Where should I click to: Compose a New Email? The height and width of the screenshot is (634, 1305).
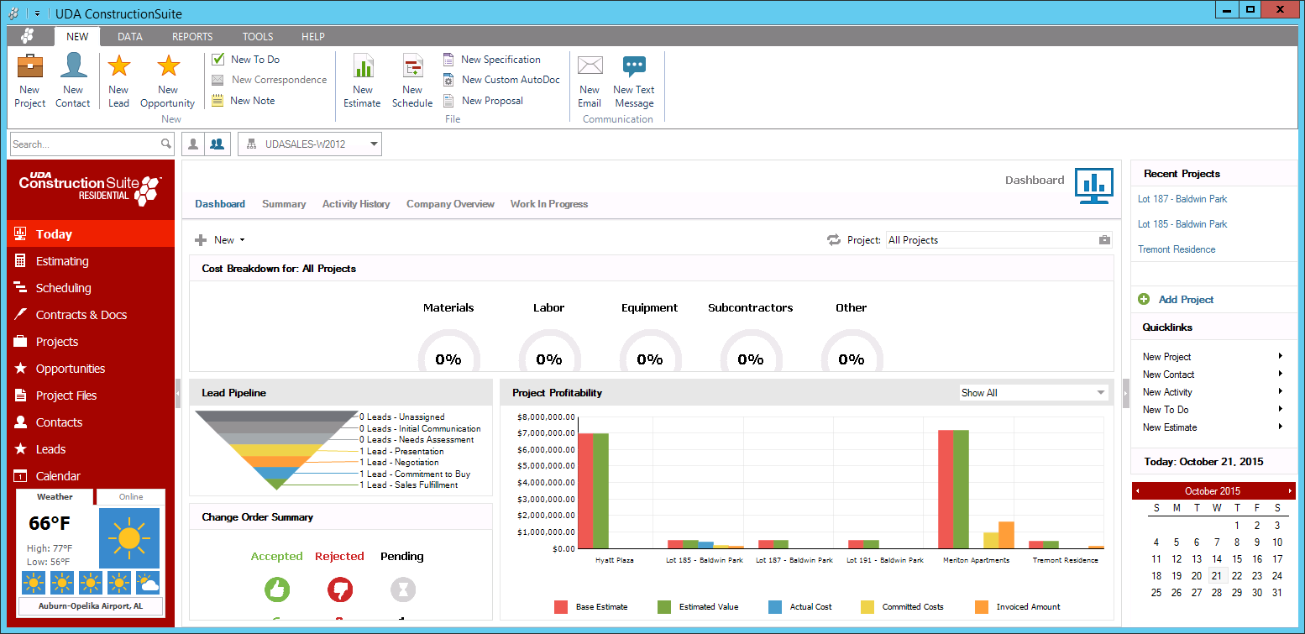click(x=590, y=81)
